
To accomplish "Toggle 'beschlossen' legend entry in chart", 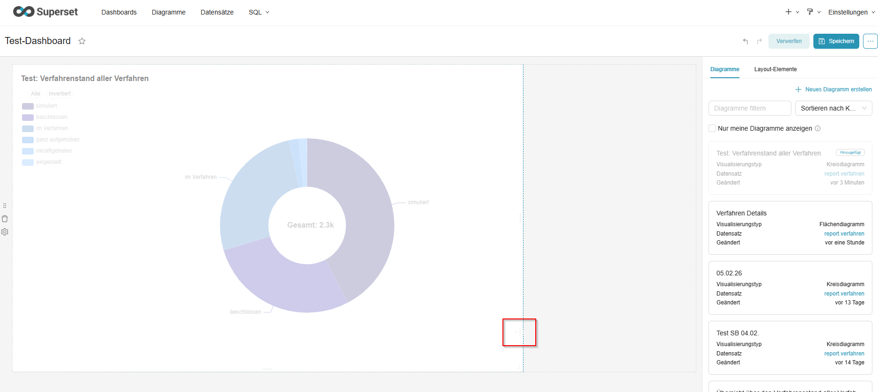I will click(x=52, y=117).
